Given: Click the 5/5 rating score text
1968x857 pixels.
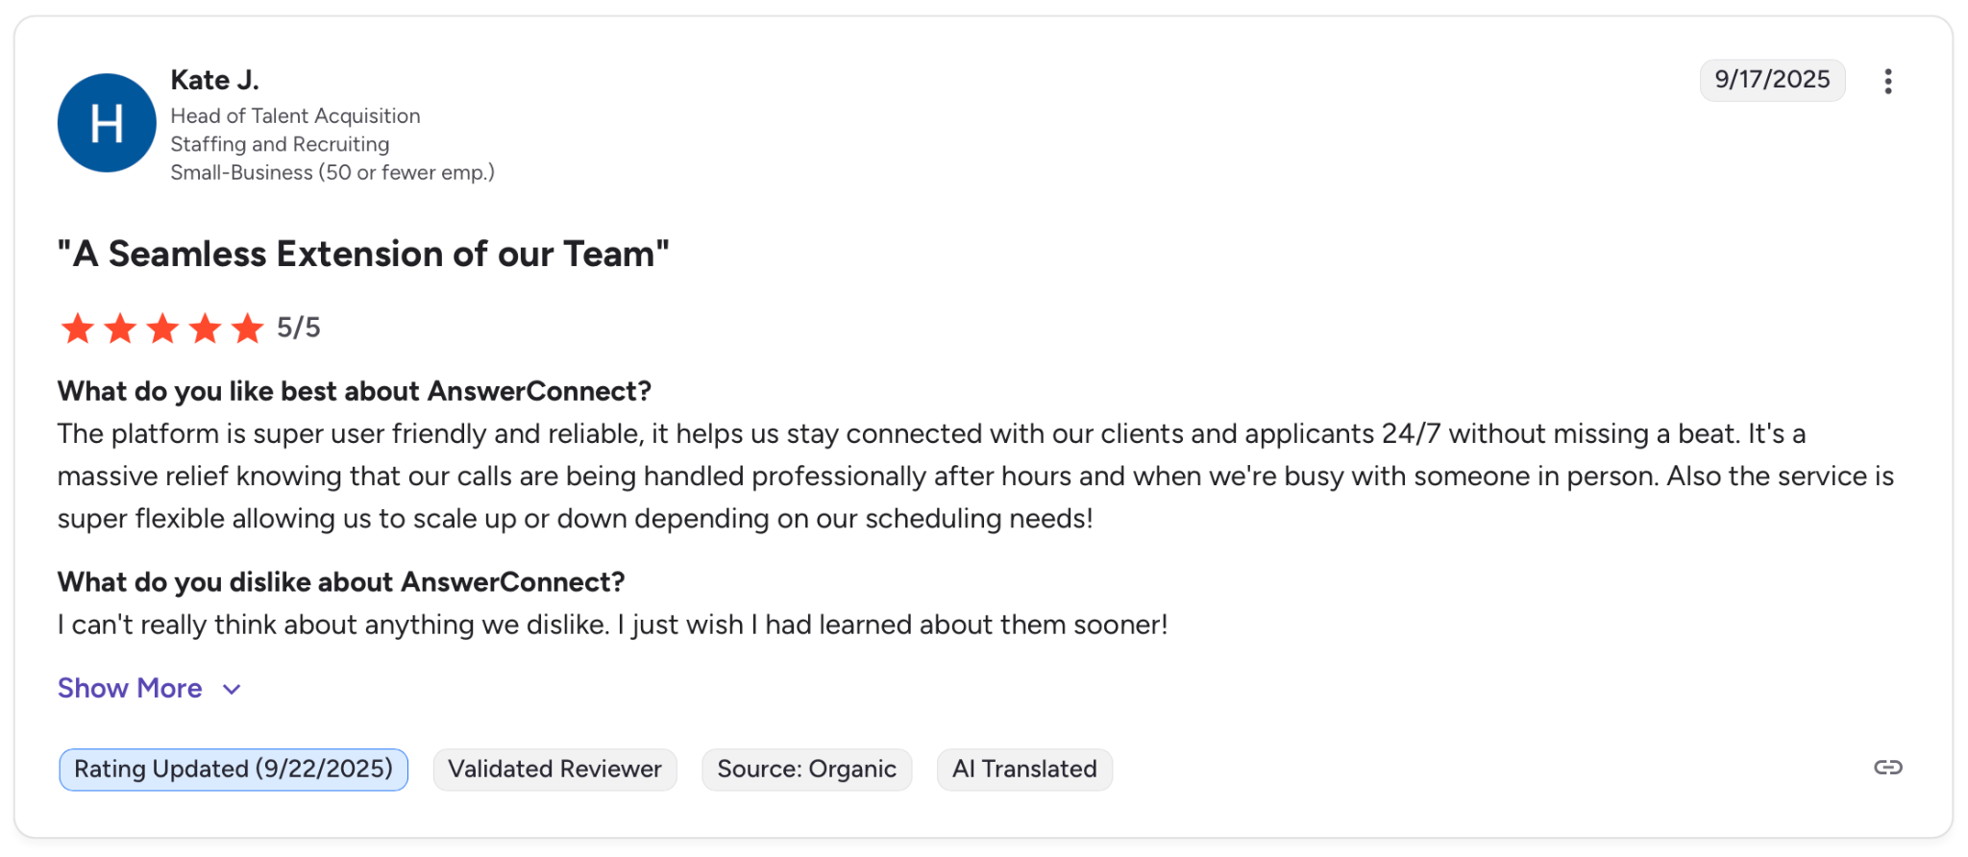Looking at the screenshot, I should coord(299,329).
